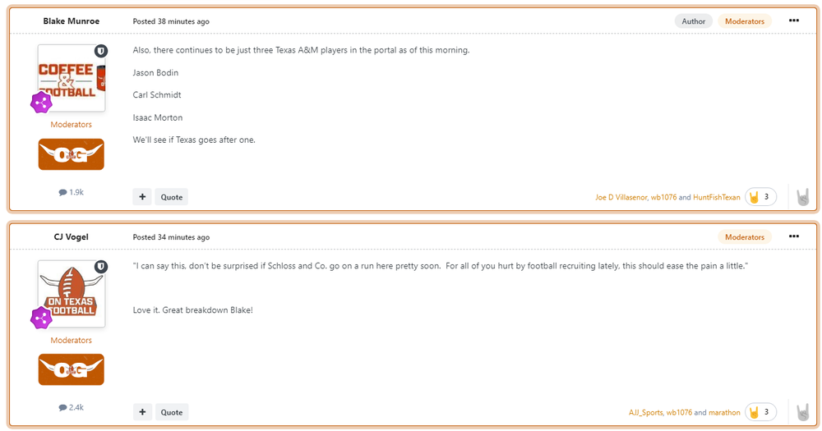View the 3 reactions on CJ Vogel's post
Screen dimensions: 822x431
coord(760,412)
